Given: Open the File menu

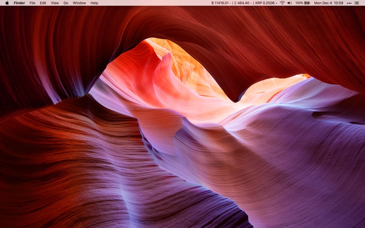Looking at the screenshot, I should pos(32,3).
